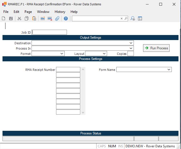181x149 pixels.
Task: Open the History menu
Action: pyautogui.click(x=60, y=12)
